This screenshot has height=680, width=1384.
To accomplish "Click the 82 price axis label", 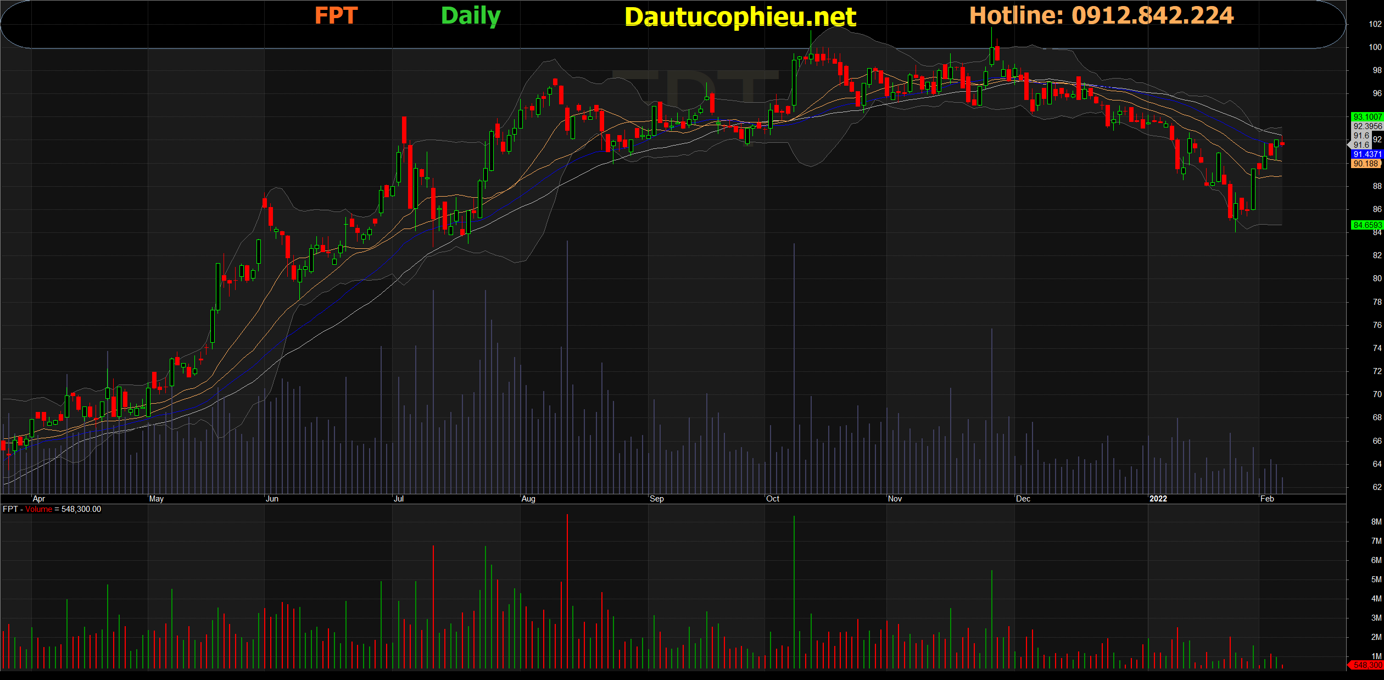I will click(x=1377, y=255).
